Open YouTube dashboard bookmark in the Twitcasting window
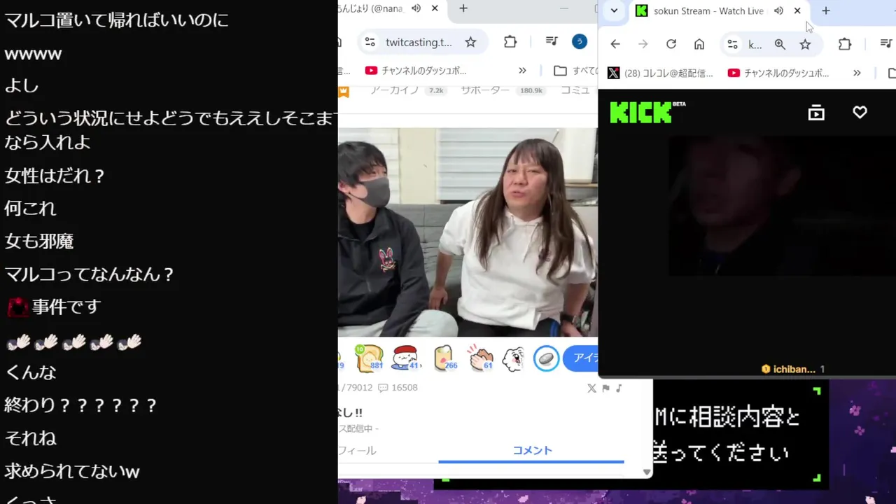Viewport: 896px width, 504px height. click(416, 71)
